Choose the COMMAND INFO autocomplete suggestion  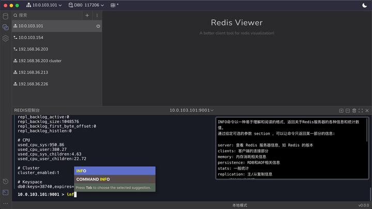(115, 180)
